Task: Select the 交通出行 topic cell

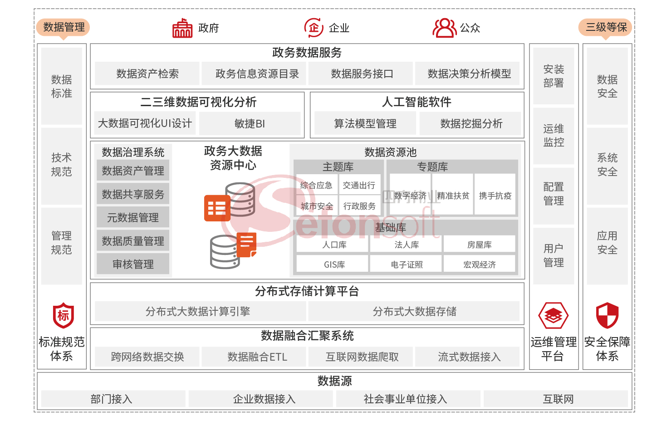Action: click(x=359, y=185)
